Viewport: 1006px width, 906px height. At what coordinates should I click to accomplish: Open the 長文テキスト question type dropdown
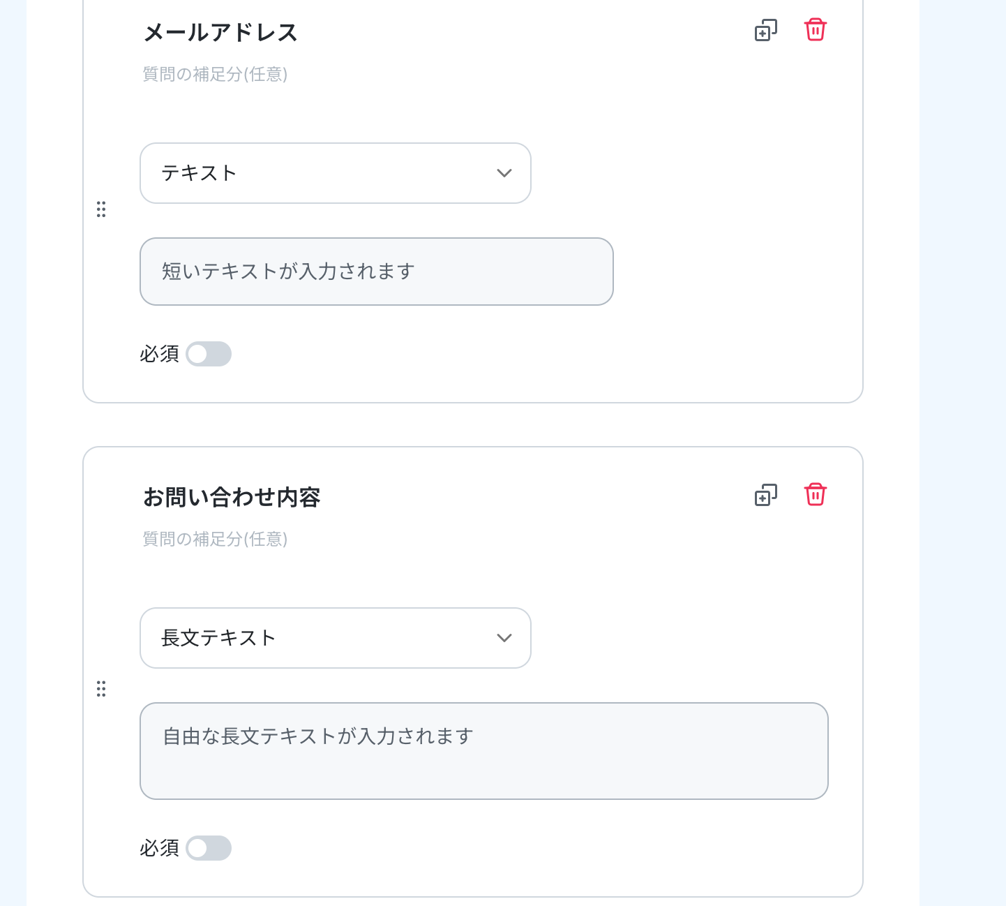click(336, 638)
